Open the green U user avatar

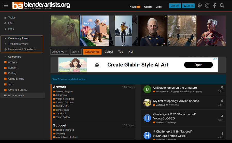click(147, 89)
